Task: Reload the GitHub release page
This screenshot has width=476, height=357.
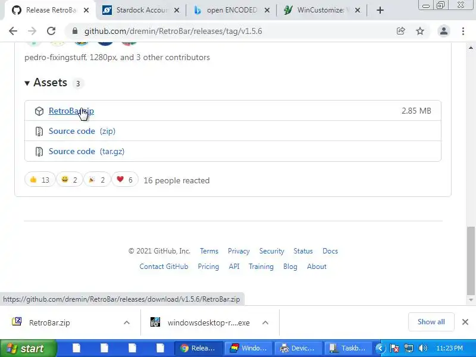Action: click(51, 31)
